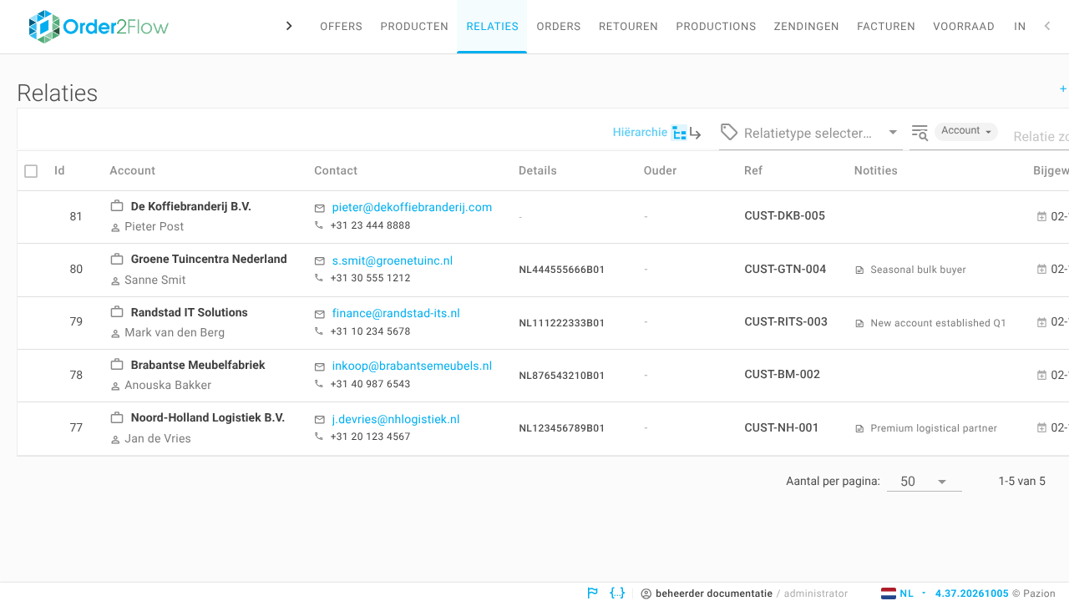Open the Zendingen tab
Viewport: 1069px width, 601px height.
coord(807,27)
